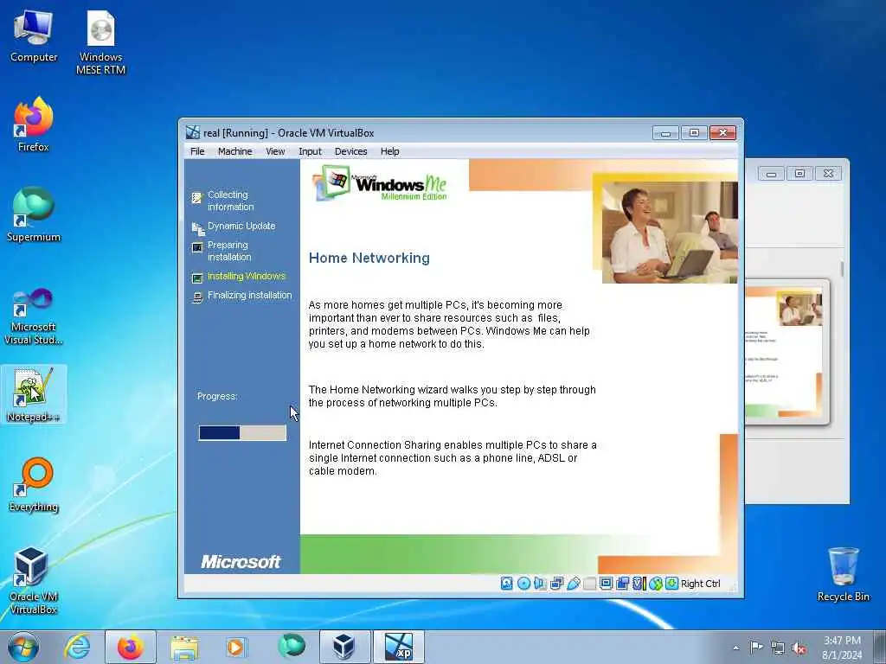Click the network adapters status icon
The width and height of the screenshot is (886, 664).
[556, 584]
